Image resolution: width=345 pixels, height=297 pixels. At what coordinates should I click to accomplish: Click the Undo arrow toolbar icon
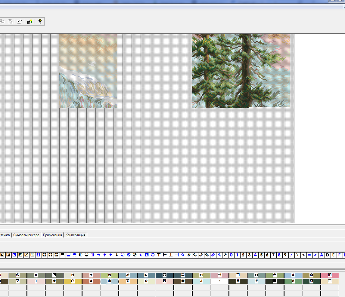(20, 22)
